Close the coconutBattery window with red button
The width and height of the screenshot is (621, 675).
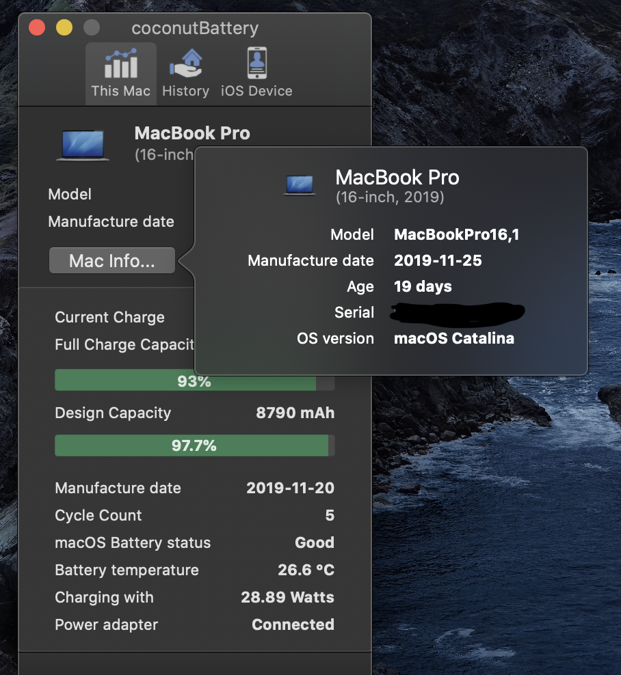point(37,28)
